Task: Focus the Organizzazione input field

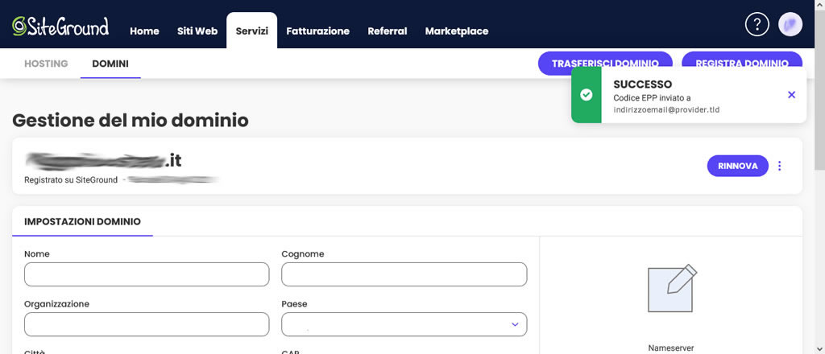Action: 147,324
